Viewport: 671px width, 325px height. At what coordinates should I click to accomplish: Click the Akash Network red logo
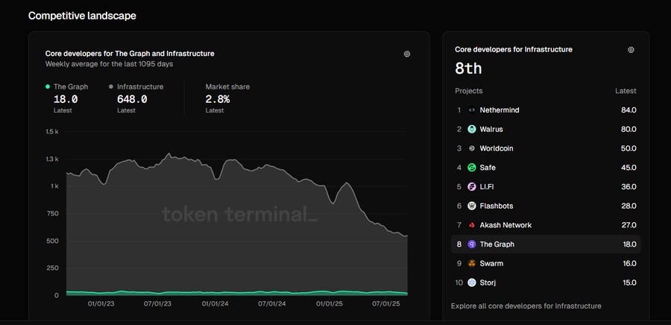[472, 225]
